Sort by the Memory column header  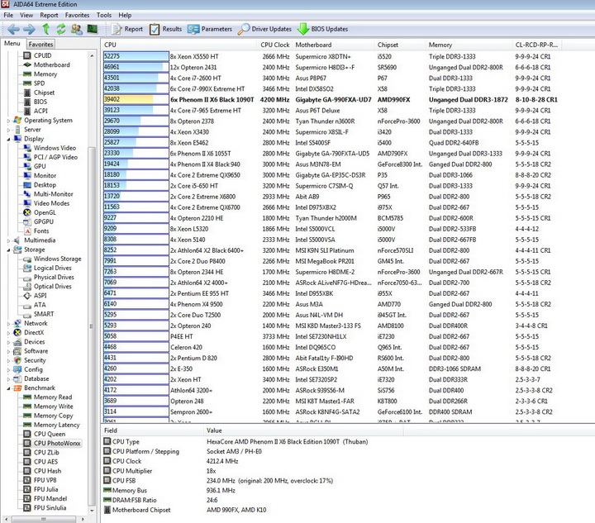click(469, 45)
